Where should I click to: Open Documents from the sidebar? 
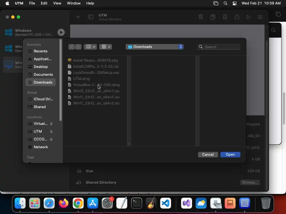[x=40, y=75]
